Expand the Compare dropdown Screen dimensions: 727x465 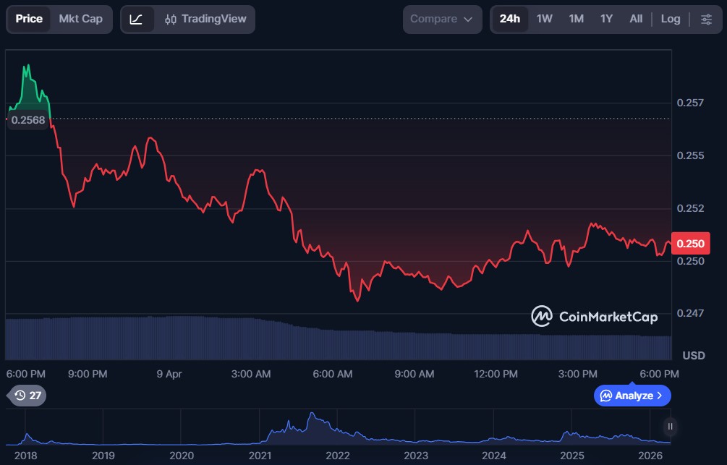click(441, 19)
